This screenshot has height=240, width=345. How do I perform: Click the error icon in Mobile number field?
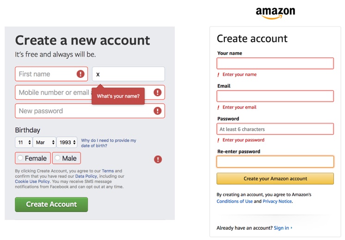pos(158,93)
